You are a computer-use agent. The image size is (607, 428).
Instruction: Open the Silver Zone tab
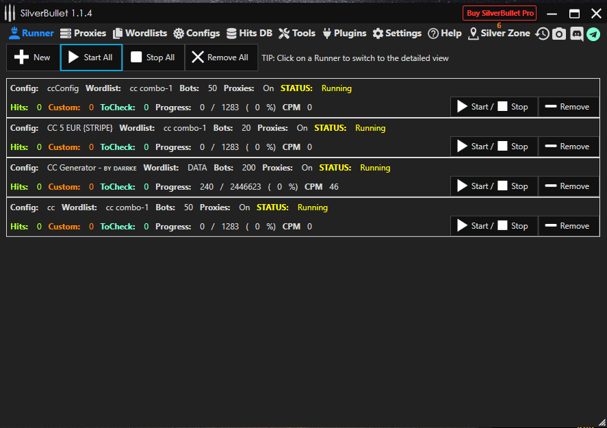[499, 34]
